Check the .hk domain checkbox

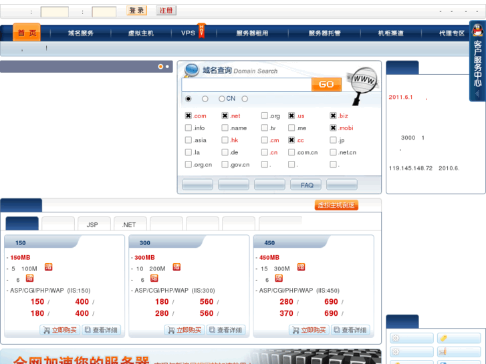click(225, 140)
